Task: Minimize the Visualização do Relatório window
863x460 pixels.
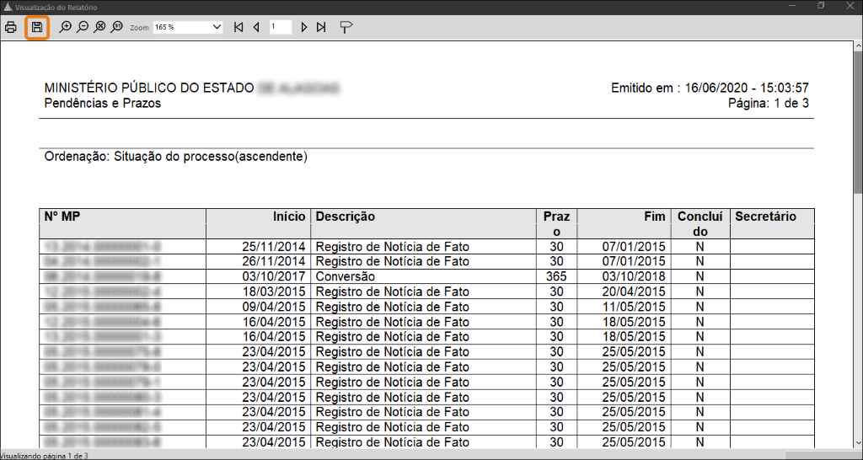Action: 792,7
